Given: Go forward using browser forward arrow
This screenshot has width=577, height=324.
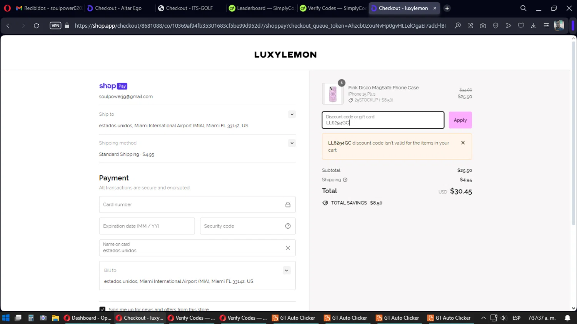Looking at the screenshot, I should [x=23, y=26].
